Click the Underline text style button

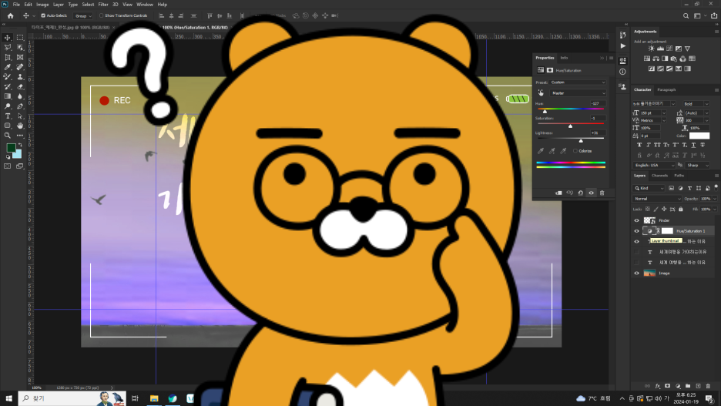point(693,145)
